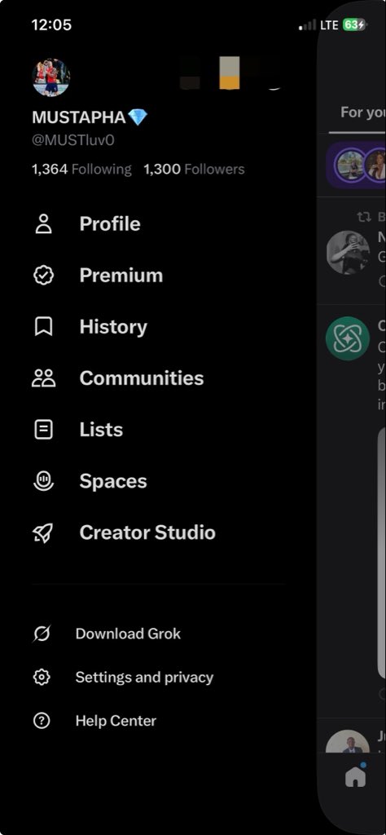
Task: Tap the MUSTAPHA profile avatar
Action: (x=51, y=77)
